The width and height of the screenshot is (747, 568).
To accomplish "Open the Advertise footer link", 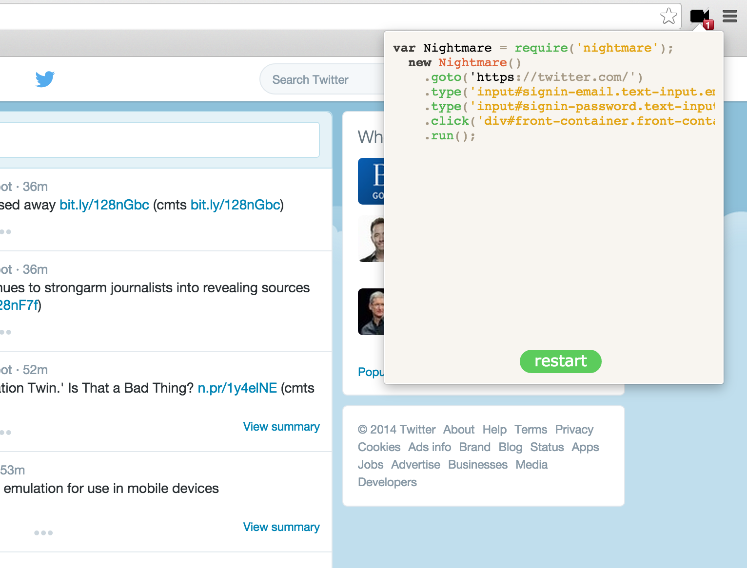I will click(415, 465).
